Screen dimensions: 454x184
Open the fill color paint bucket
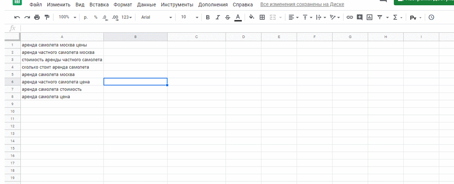point(252,17)
